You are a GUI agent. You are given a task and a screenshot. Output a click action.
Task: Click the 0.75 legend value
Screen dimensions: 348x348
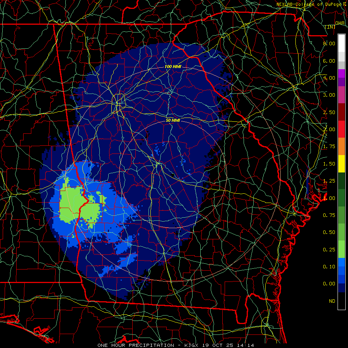pyautogui.click(x=329, y=215)
